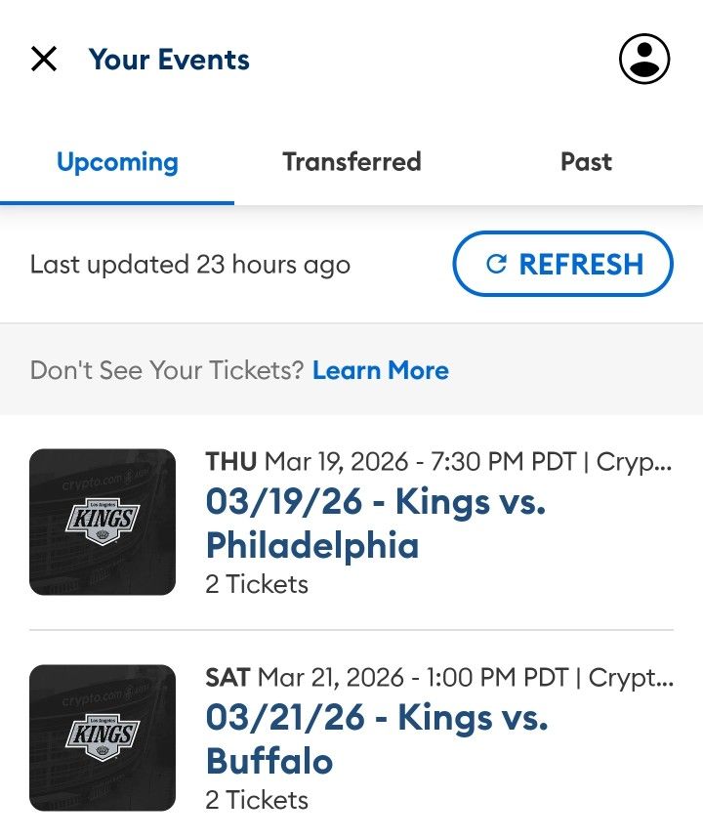Click the circular arrow refresh icon

pos(496,264)
